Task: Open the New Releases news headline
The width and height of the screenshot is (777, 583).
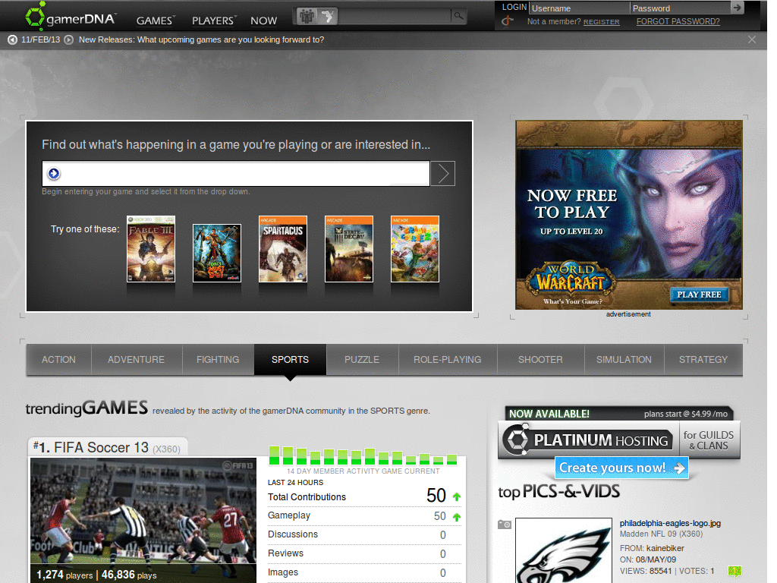Action: [201, 39]
